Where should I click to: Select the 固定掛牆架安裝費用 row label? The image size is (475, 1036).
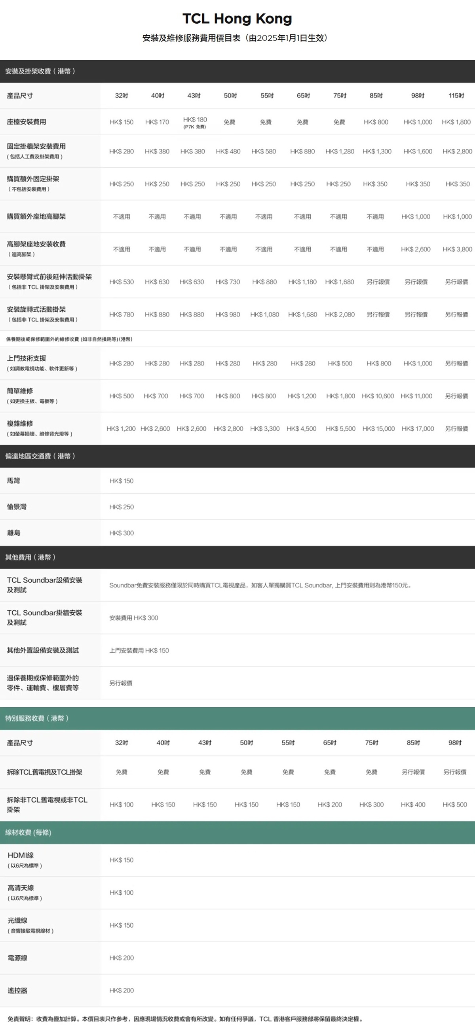click(x=36, y=147)
